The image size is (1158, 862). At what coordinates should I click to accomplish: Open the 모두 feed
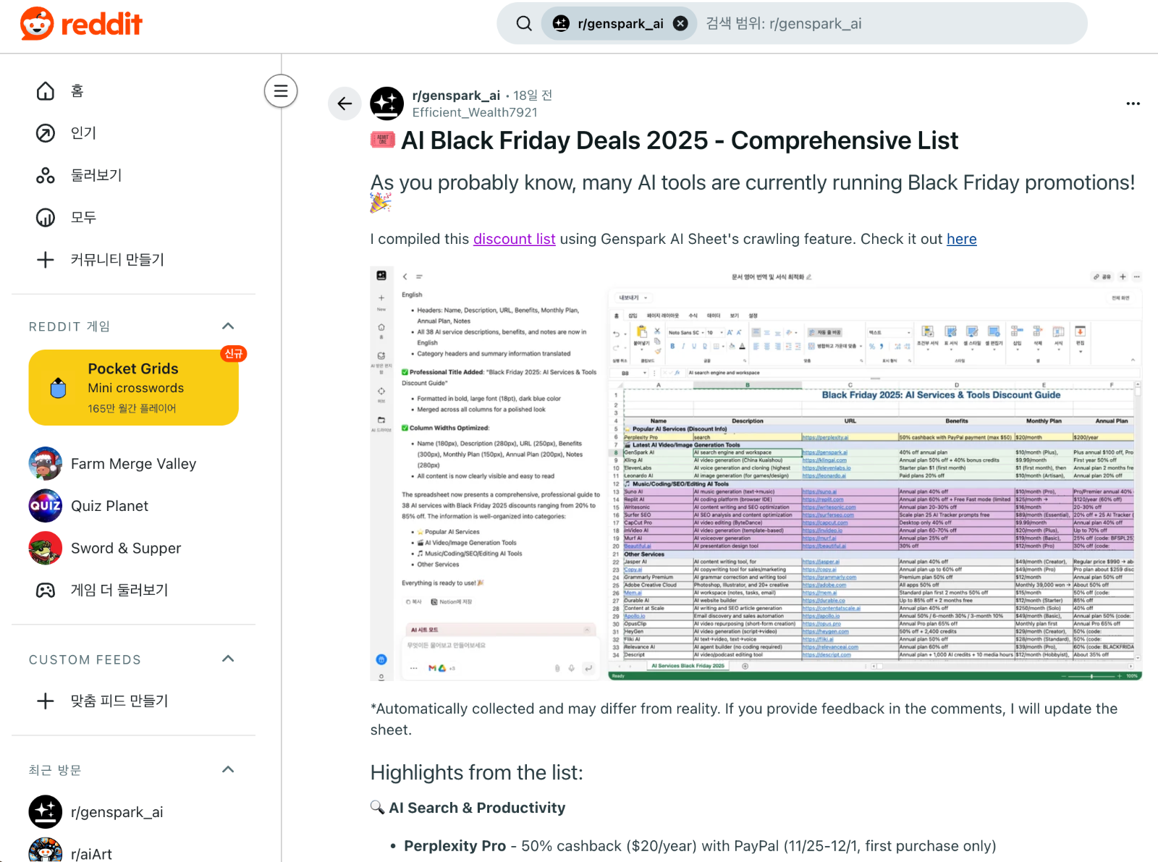[83, 217]
